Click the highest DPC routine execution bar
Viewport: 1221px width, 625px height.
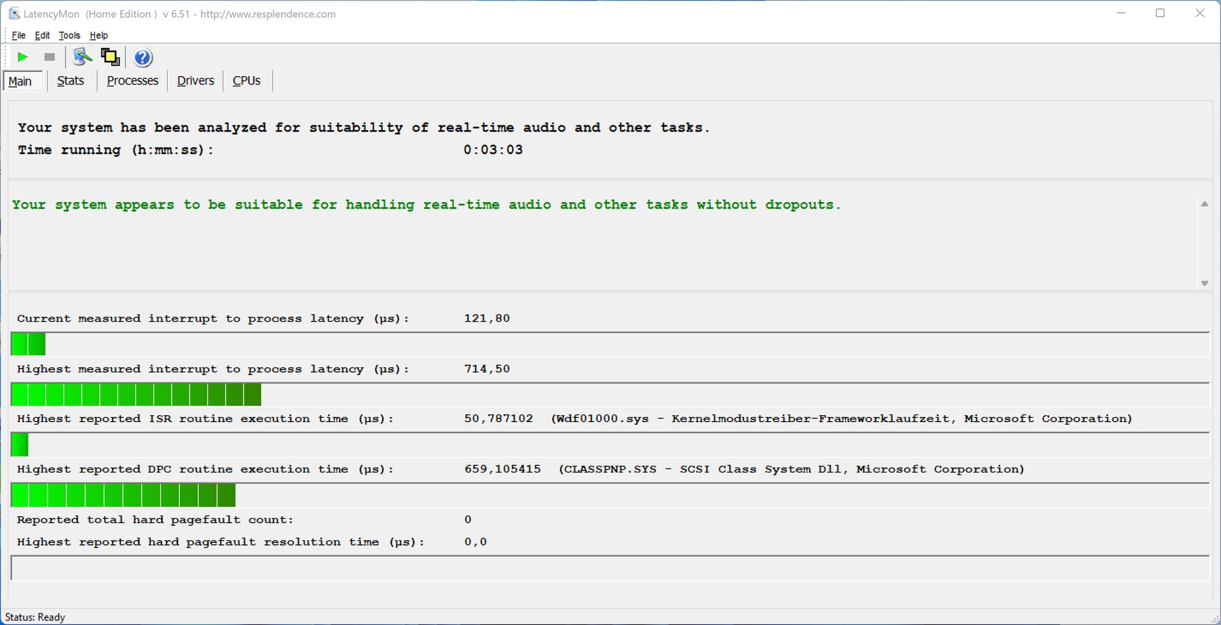pyautogui.click(x=123, y=495)
